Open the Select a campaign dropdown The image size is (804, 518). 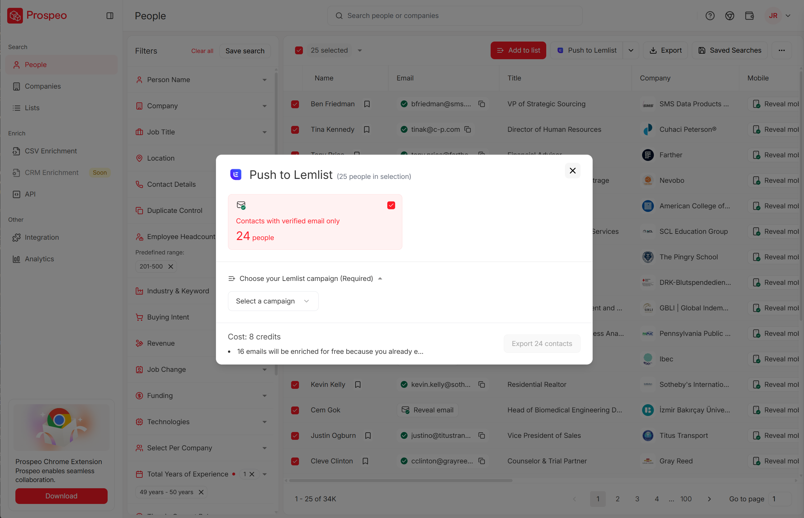click(273, 301)
